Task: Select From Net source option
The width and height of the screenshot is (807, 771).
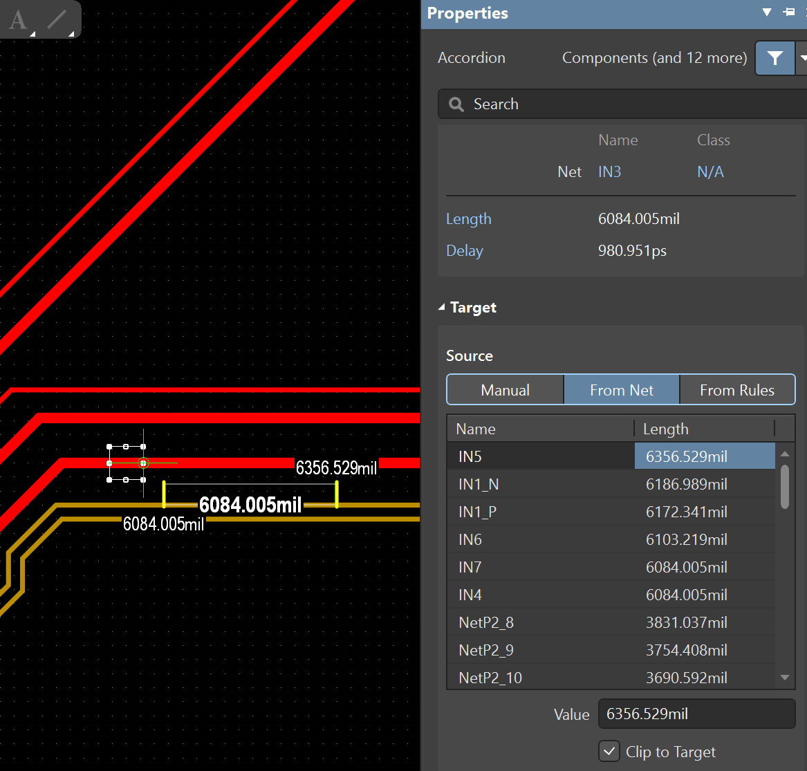Action: pos(621,390)
